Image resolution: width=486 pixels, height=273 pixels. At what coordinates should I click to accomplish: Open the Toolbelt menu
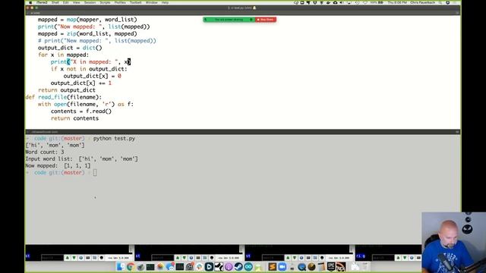pos(136,2)
